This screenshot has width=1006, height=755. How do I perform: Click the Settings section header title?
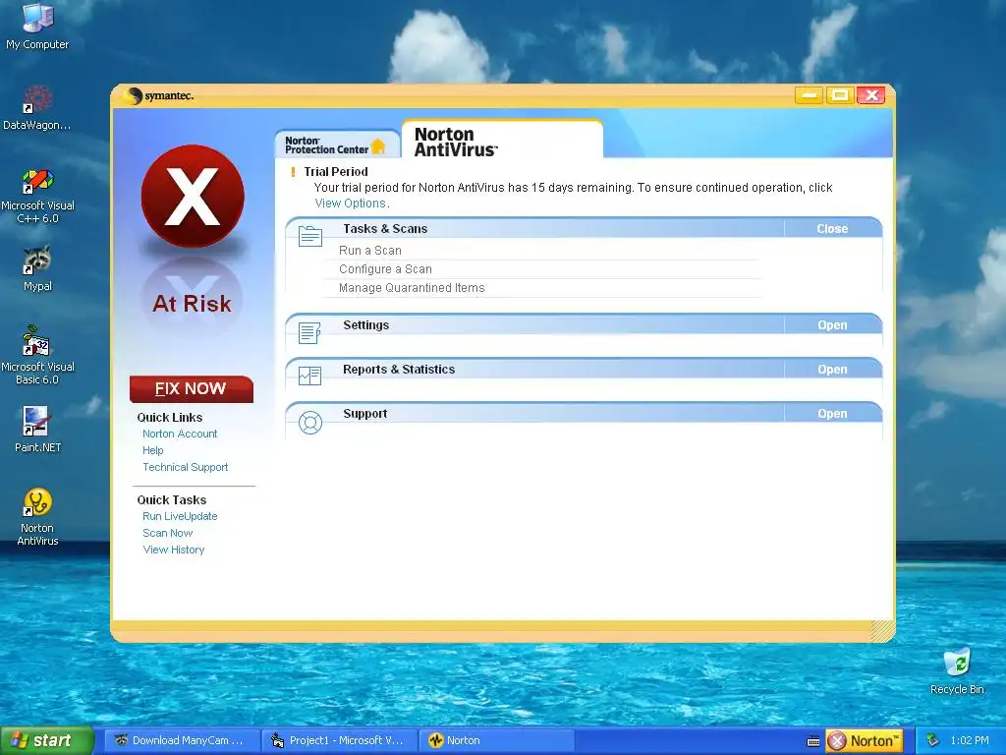point(365,324)
